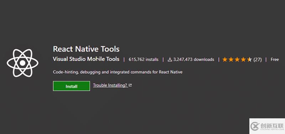Click the white nucleus of the React logo
Image resolution: width=285 pixels, height=134 pixels.
tap(22, 63)
